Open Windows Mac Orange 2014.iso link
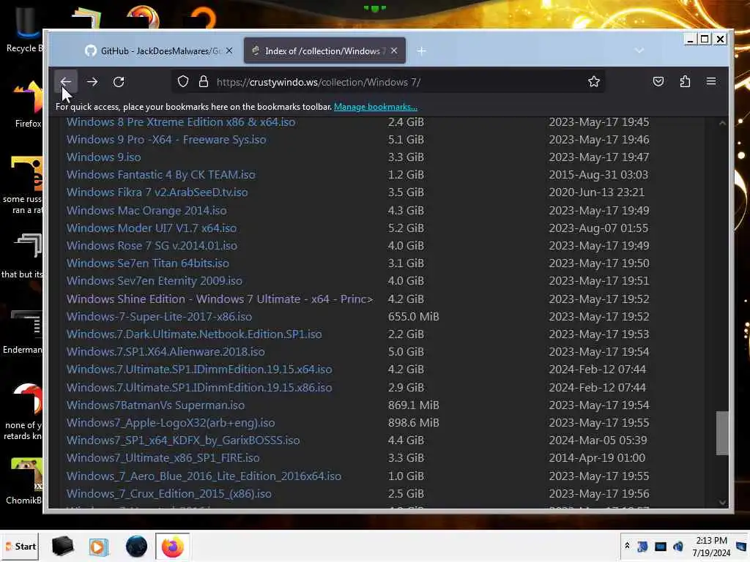 pyautogui.click(x=146, y=211)
